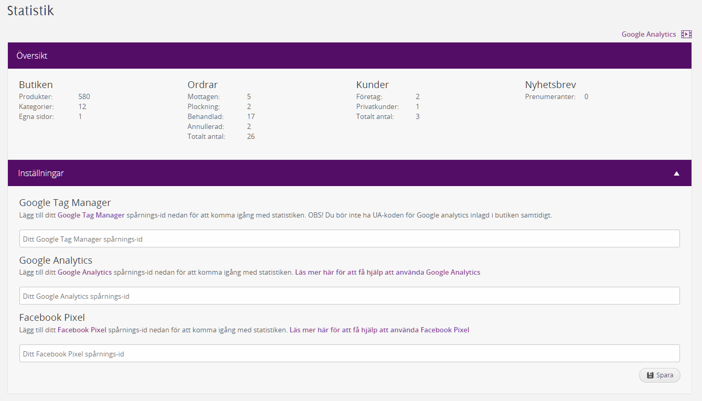Collapse the Inställningar section arrow
The width and height of the screenshot is (702, 401).
click(x=677, y=173)
